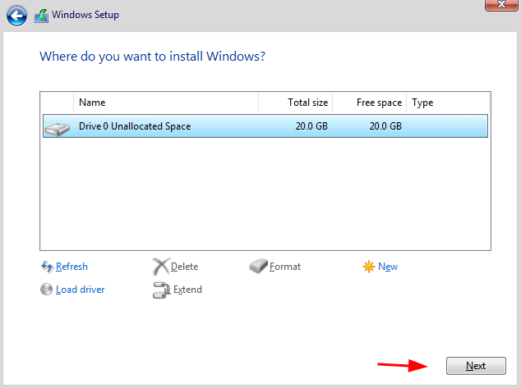Image resolution: width=521 pixels, height=388 pixels.
Task: Select the Drive 0 Unallocated Space row
Action: pos(265,126)
